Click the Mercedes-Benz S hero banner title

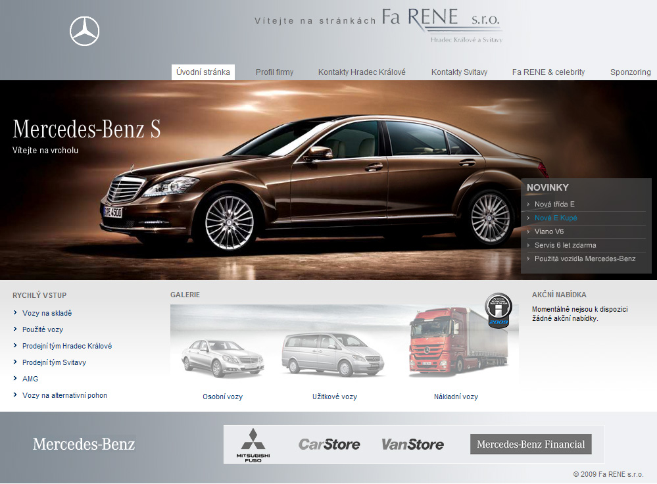(x=87, y=129)
